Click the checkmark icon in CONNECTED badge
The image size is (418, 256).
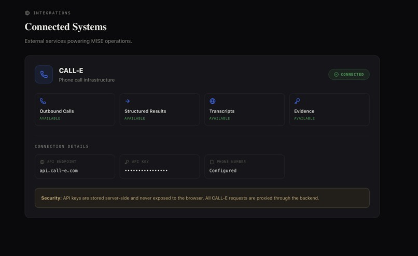pyautogui.click(x=336, y=74)
